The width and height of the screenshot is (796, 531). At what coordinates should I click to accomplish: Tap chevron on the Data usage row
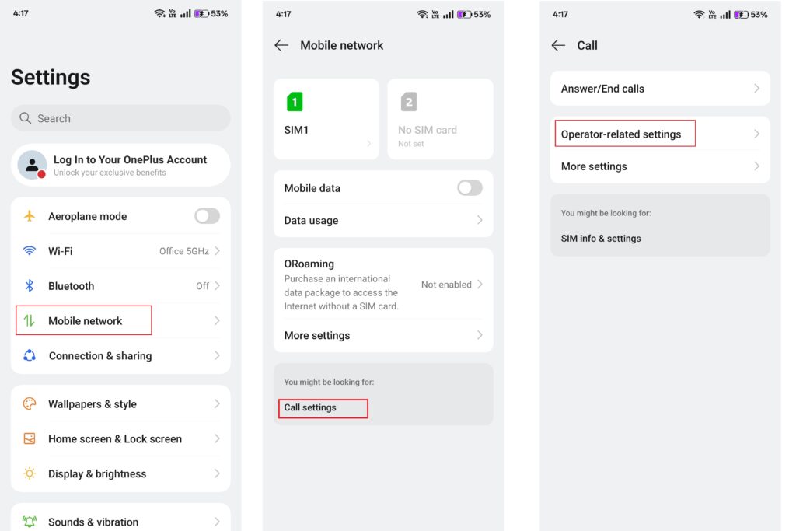coord(480,220)
